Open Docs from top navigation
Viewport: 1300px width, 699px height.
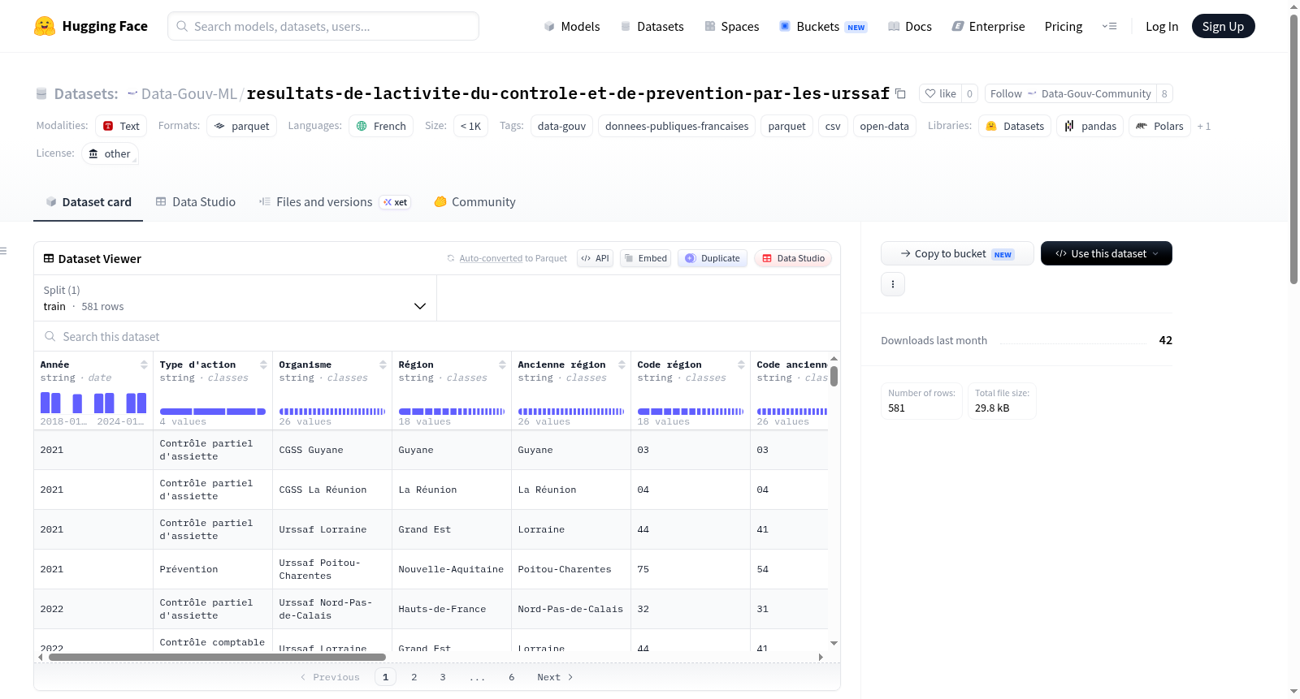coord(909,26)
